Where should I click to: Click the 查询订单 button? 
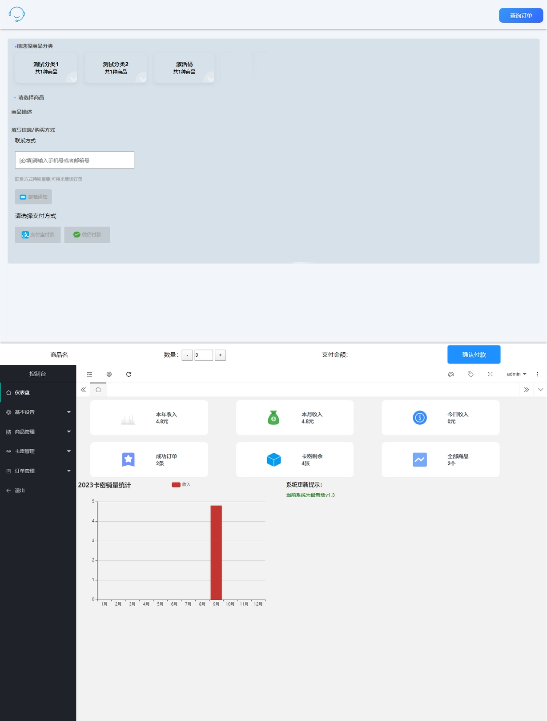click(521, 16)
